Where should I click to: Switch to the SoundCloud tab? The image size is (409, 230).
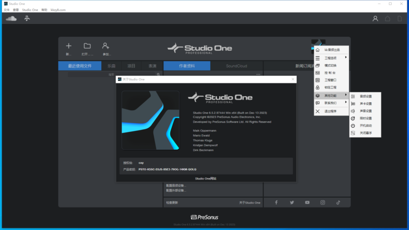pos(236,66)
